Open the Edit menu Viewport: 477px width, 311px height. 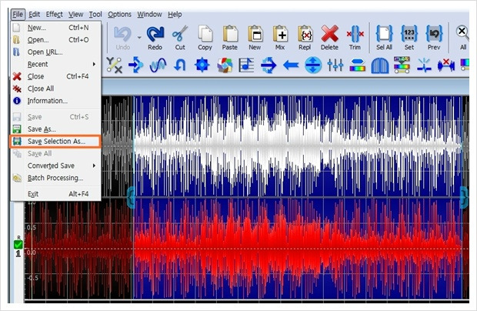click(34, 15)
